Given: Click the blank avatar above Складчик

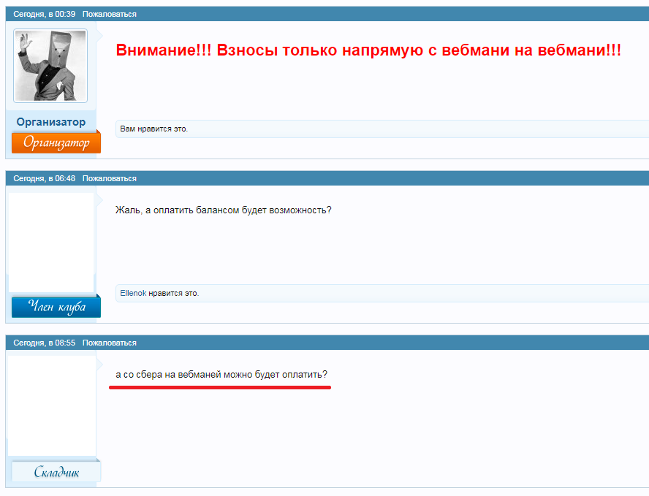Looking at the screenshot, I should [51, 405].
